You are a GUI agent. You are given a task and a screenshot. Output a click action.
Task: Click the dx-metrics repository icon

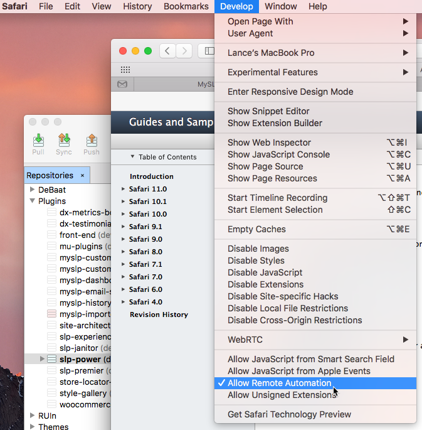(x=52, y=212)
